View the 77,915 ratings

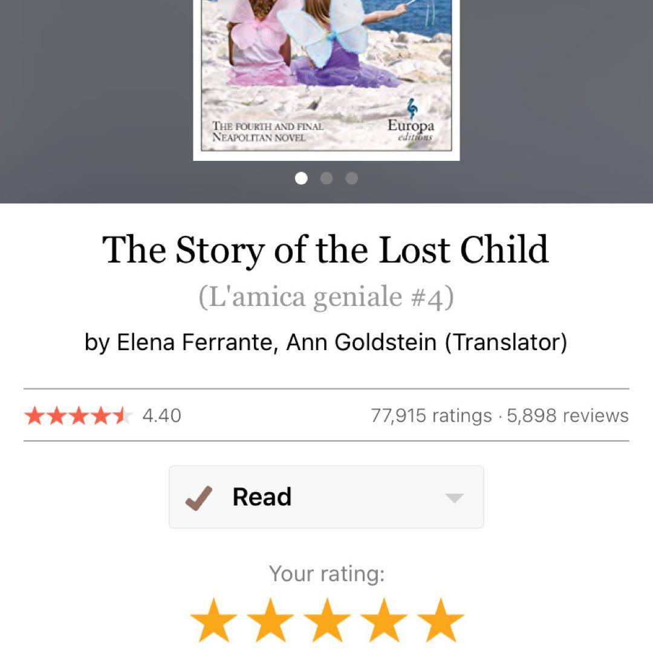click(x=431, y=416)
